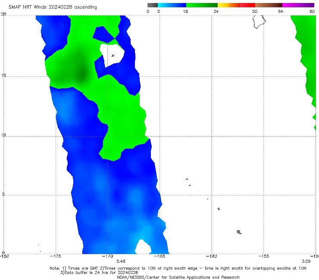Click latitude label '20' on the left axis
319x280 pixels.
click(x=3, y=14)
